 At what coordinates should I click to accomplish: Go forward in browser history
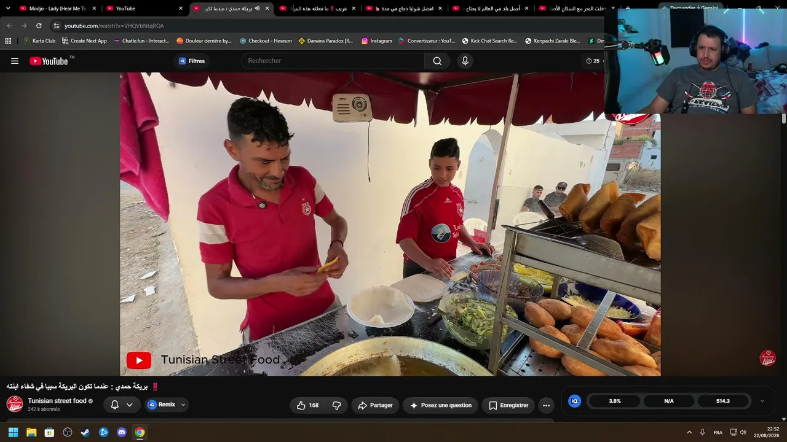coord(24,26)
